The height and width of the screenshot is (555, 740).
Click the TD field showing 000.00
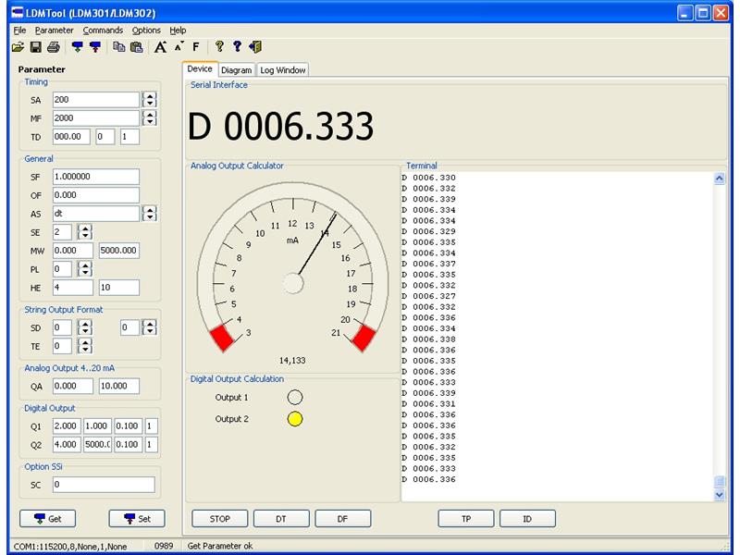point(71,137)
